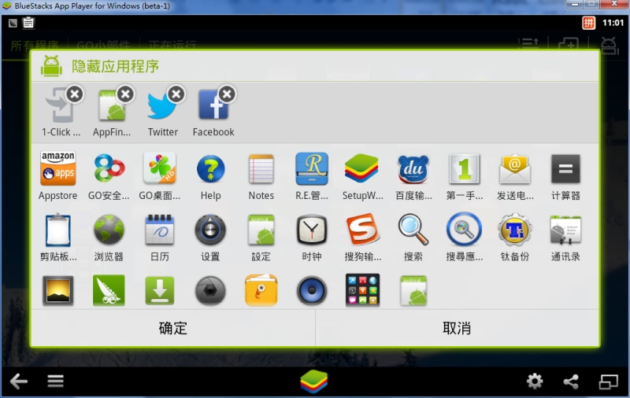Cancel with the 取消 button
630x398 pixels.
click(x=457, y=328)
